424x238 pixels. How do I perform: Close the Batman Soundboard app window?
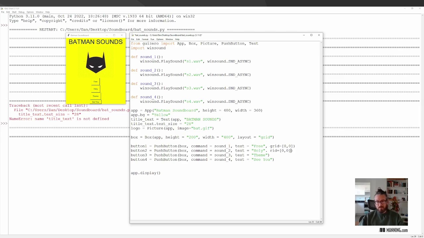pyautogui.click(x=122, y=35)
